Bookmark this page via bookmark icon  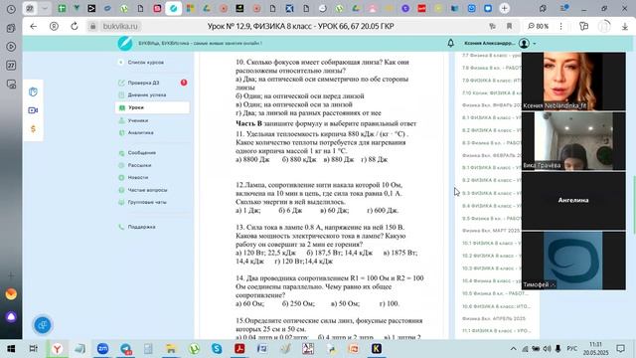pyautogui.click(x=509, y=27)
